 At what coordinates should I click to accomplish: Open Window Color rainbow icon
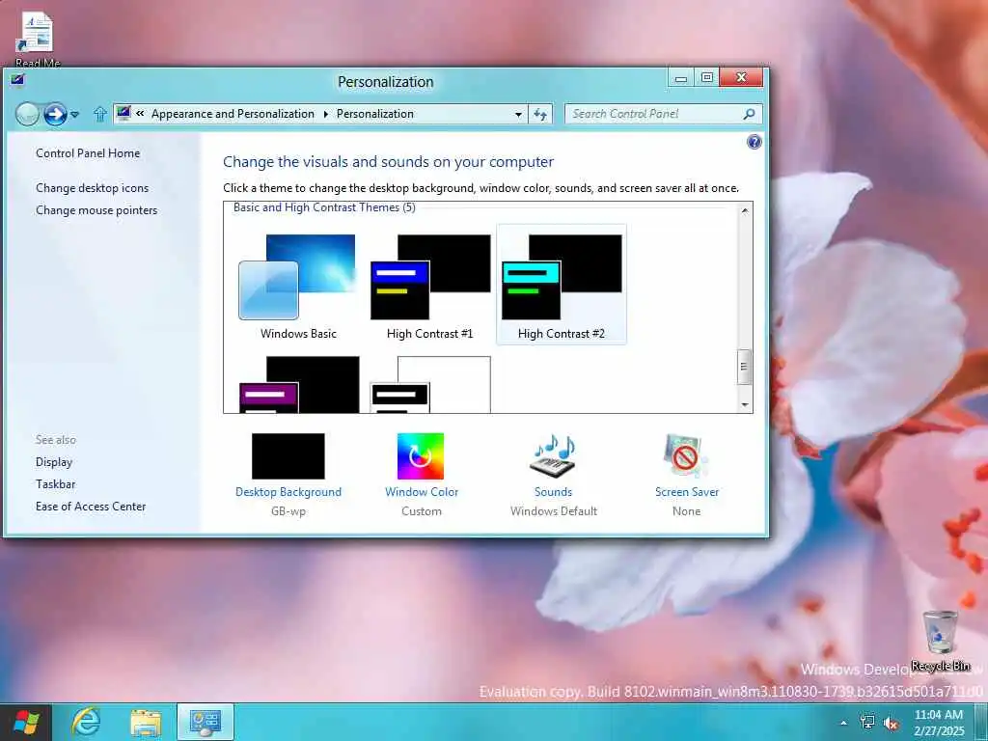(x=421, y=456)
